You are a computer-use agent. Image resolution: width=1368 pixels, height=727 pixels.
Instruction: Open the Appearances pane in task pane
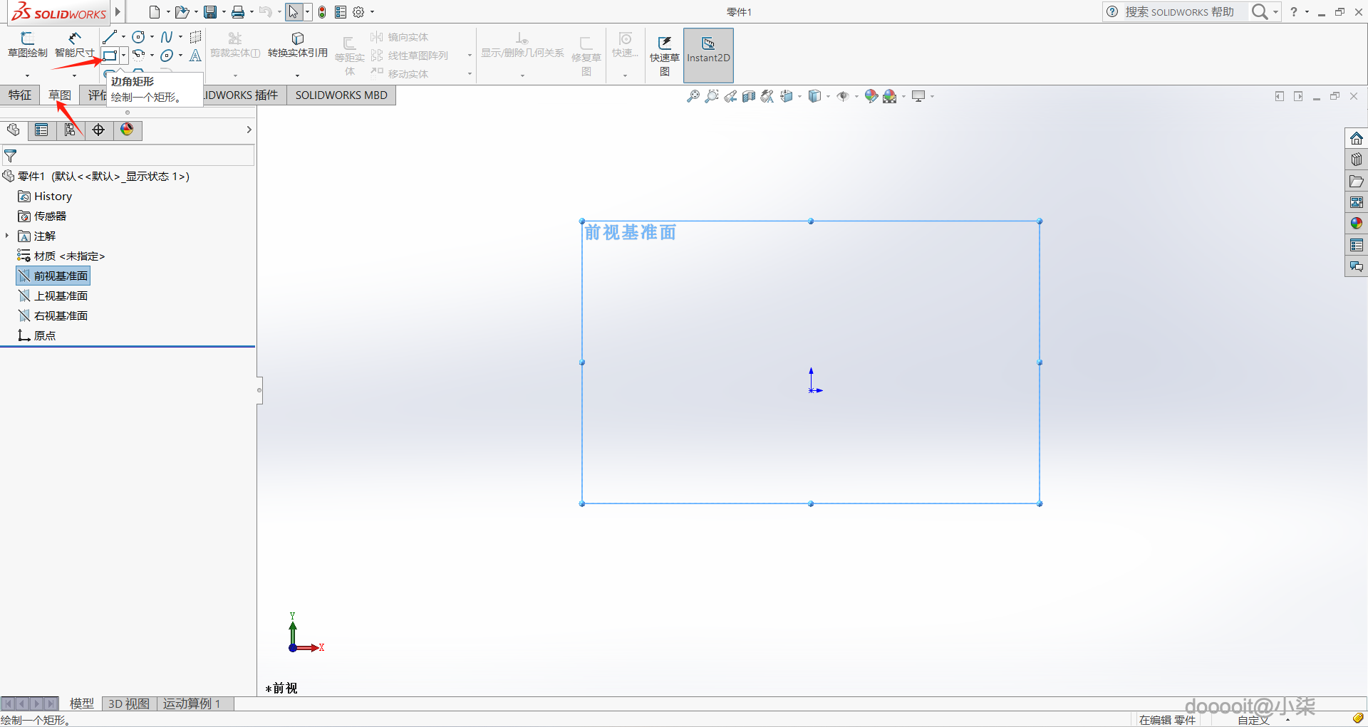(1357, 224)
